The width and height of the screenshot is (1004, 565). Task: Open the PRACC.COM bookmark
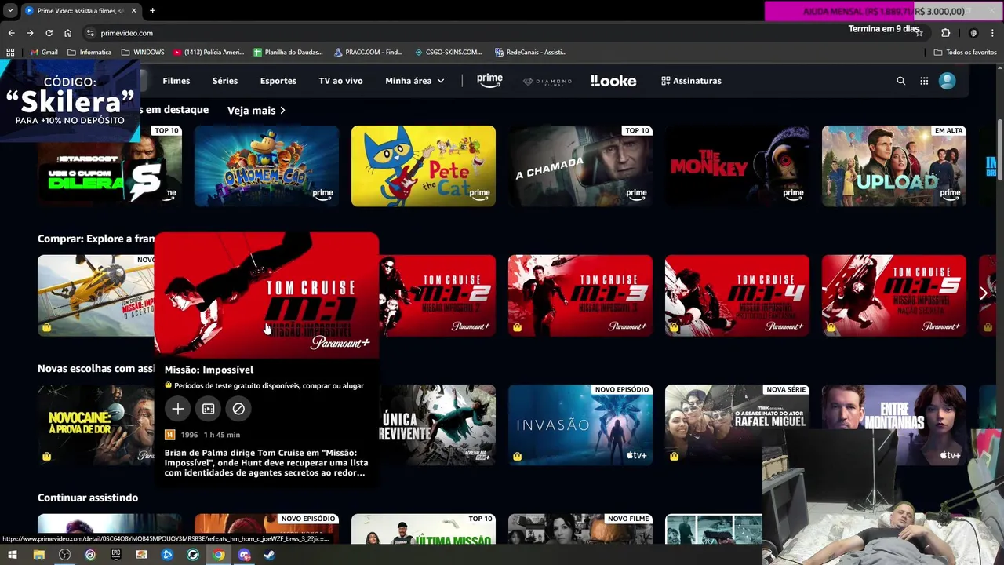tap(368, 52)
